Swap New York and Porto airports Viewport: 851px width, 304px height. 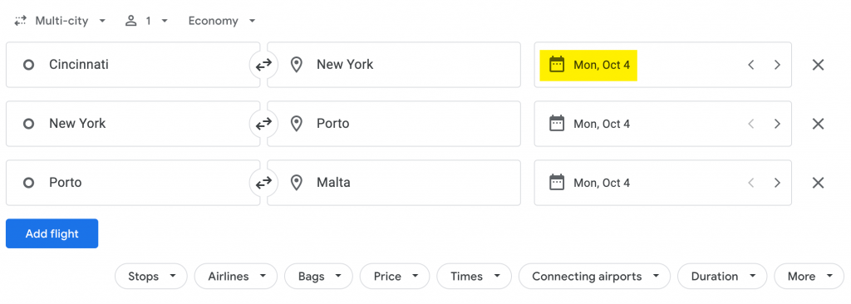pos(263,125)
